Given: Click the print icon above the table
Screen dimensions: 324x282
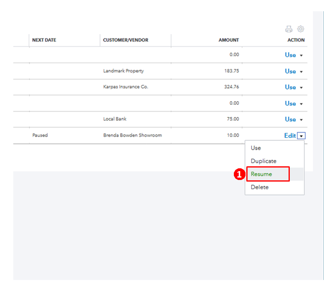Looking at the screenshot, I should click(289, 29).
